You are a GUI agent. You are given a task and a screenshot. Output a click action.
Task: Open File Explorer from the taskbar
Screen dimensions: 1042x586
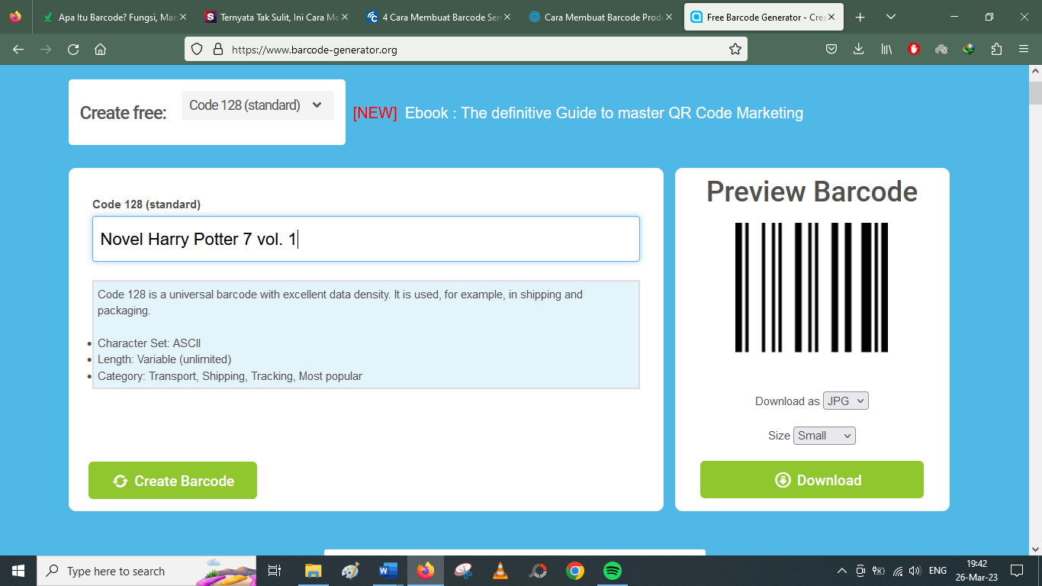(313, 571)
